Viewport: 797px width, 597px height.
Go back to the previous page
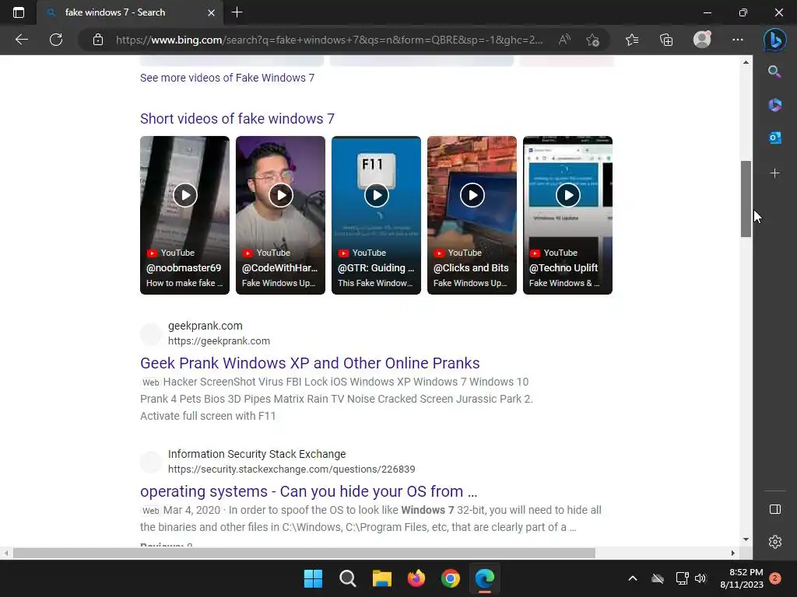pyautogui.click(x=21, y=40)
